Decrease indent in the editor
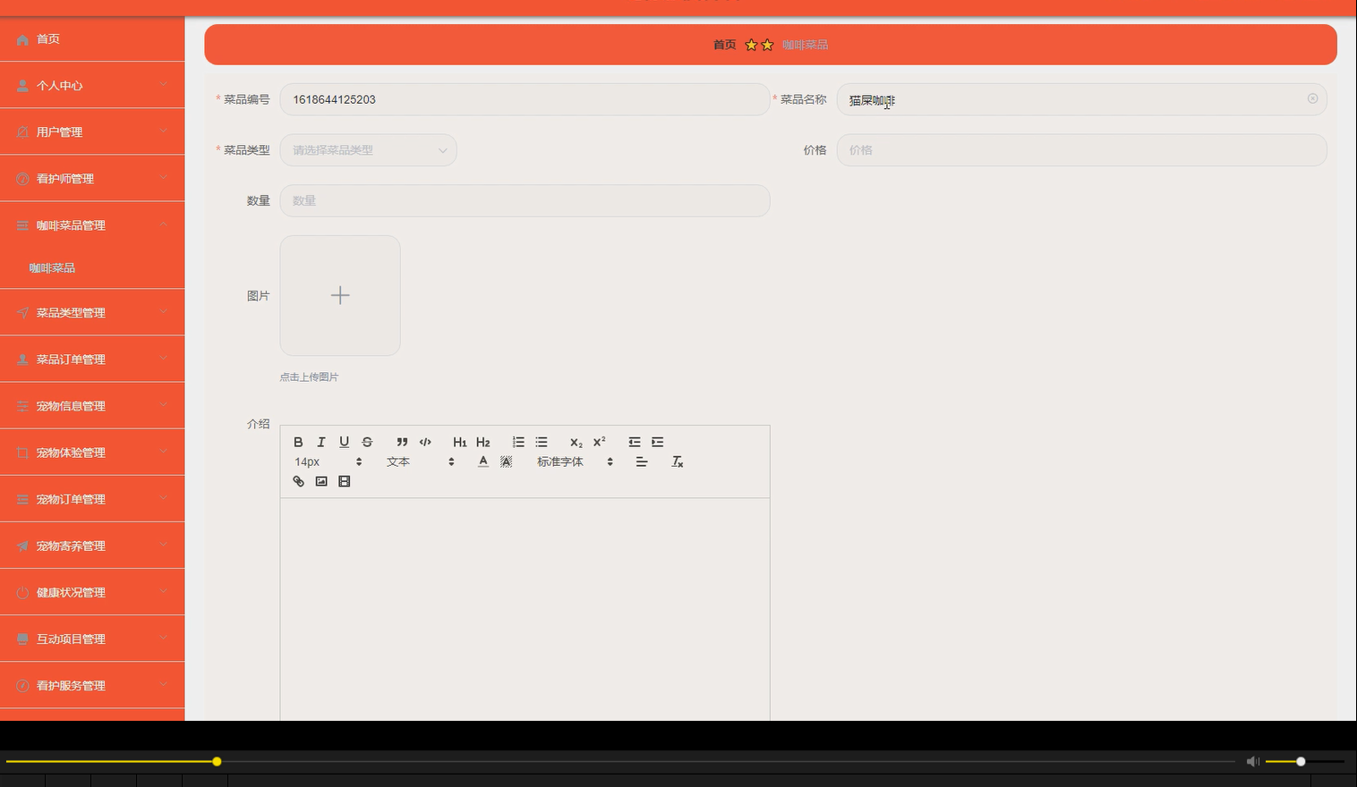1357x787 pixels. 635,442
